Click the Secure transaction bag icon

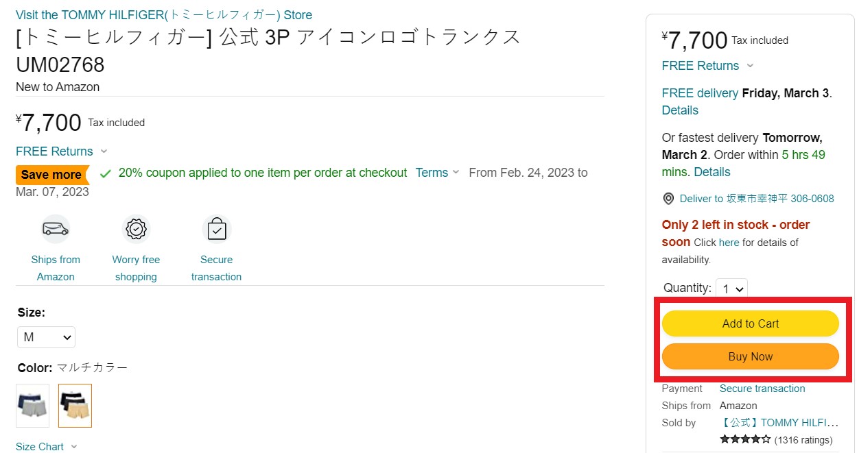tap(216, 229)
